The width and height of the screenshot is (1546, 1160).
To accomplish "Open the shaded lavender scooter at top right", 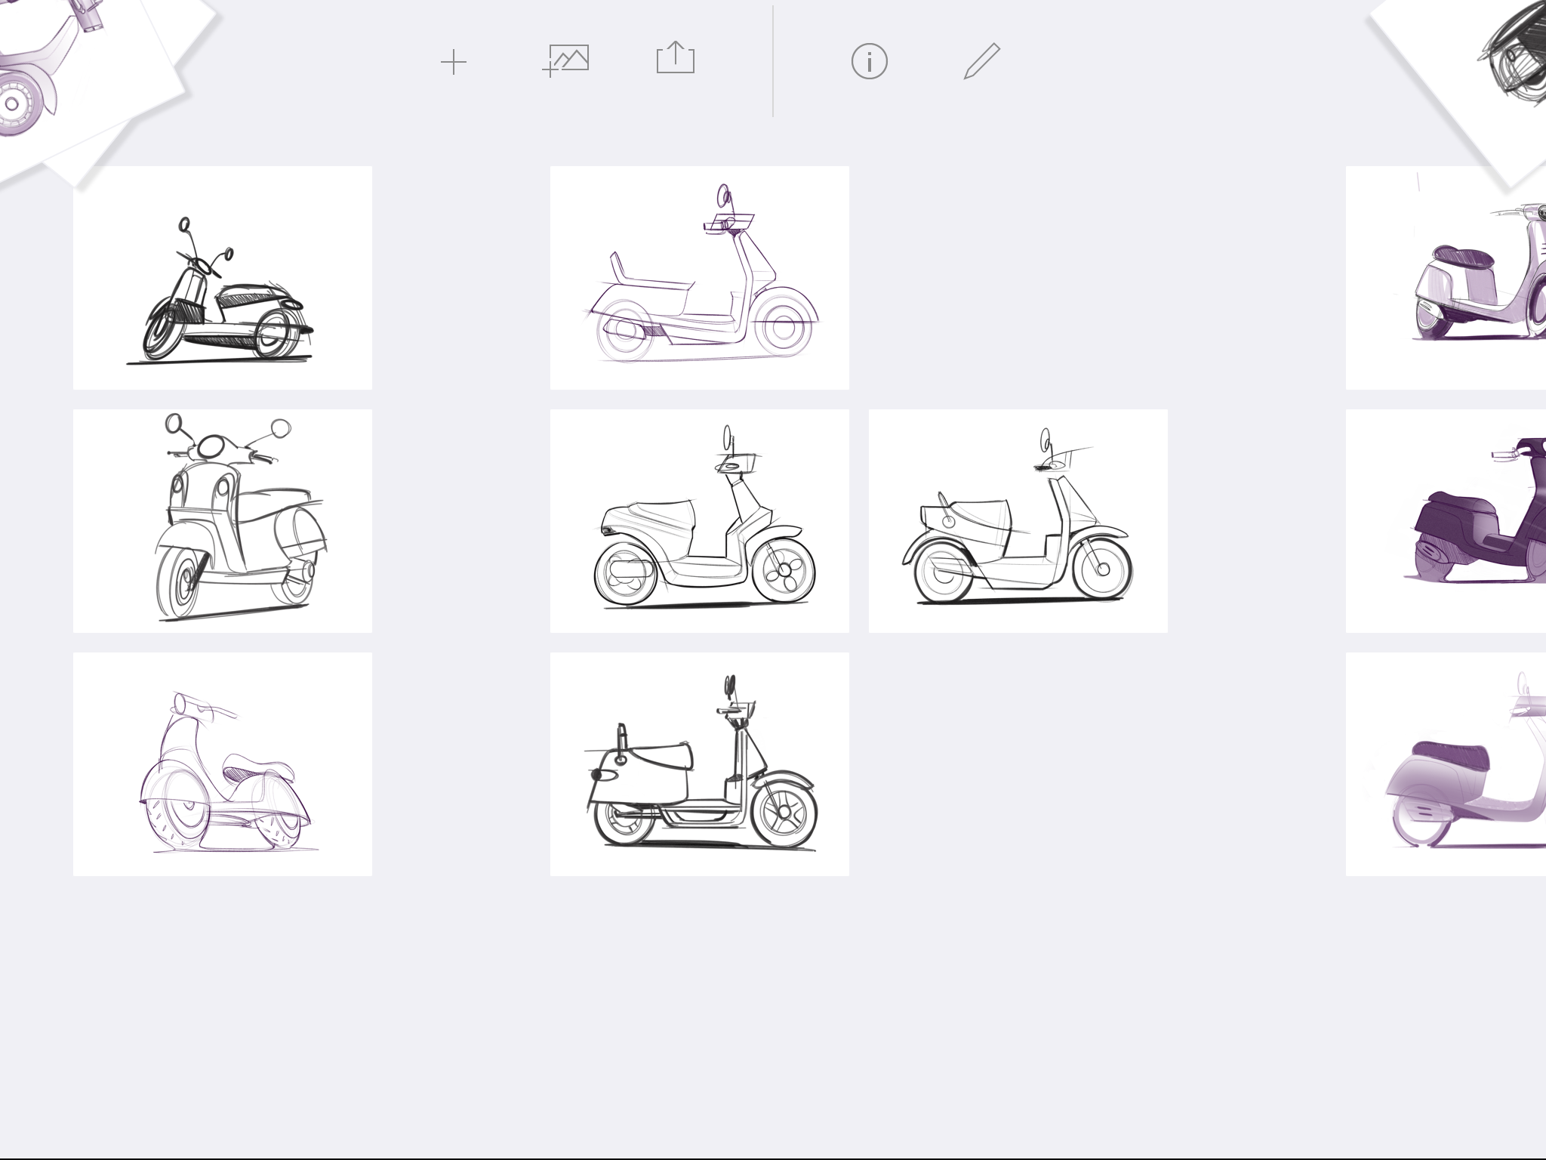I will pos(1446,287).
